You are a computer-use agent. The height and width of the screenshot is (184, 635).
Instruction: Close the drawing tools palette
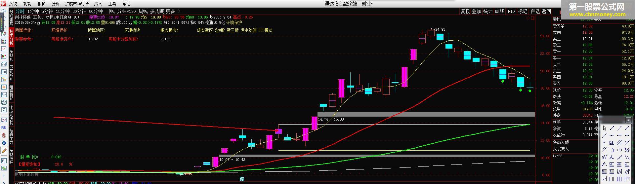(628, 120)
